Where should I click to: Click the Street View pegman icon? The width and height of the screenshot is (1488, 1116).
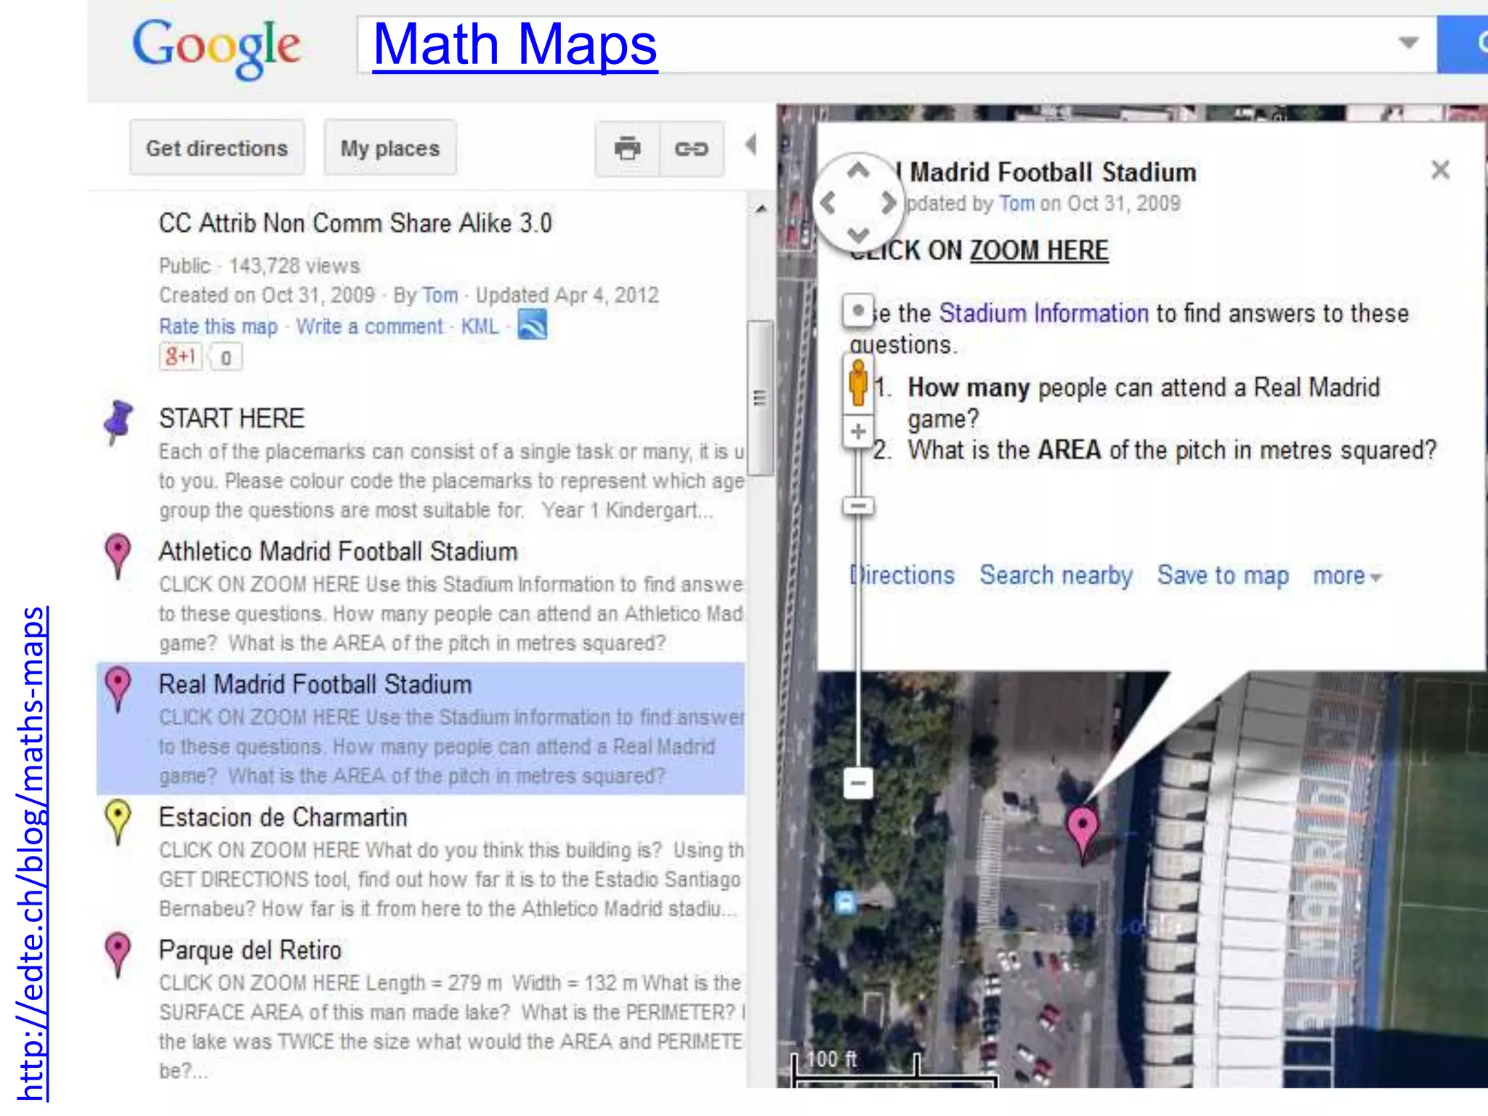tap(858, 383)
